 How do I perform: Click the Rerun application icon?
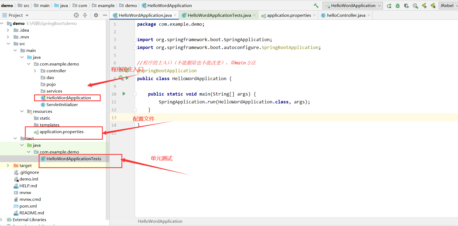click(x=389, y=6)
